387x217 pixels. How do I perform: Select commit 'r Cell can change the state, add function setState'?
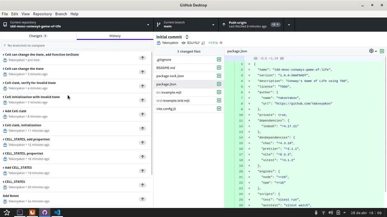[x=75, y=57]
